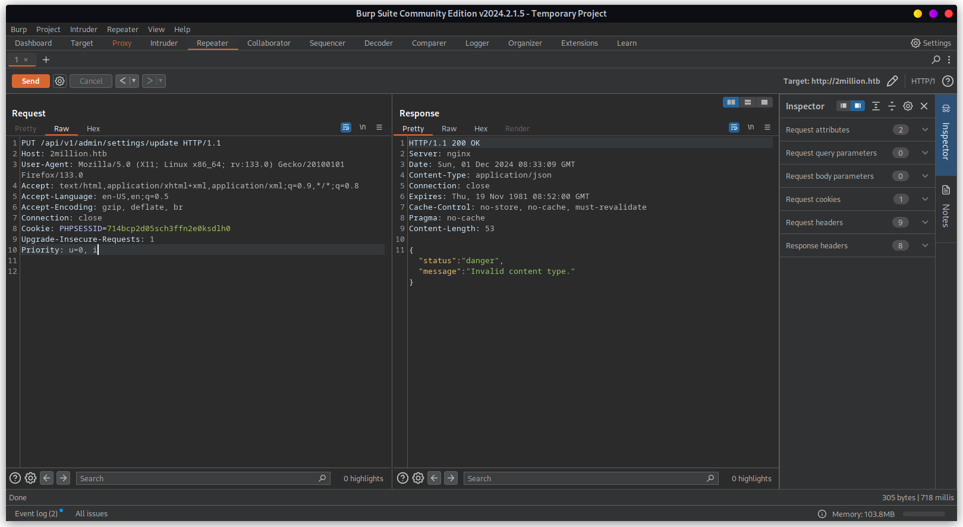963x527 pixels.
Task: Focus the response Search field
Action: [591, 478]
